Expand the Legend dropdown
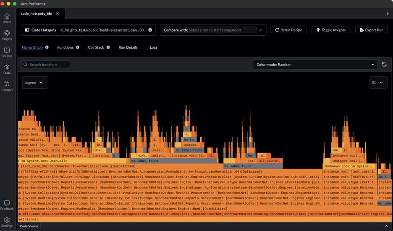The width and height of the screenshot is (393, 231). (34, 82)
